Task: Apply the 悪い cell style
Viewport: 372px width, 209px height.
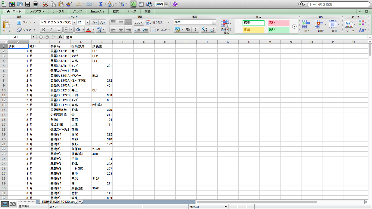Action: coord(278,23)
